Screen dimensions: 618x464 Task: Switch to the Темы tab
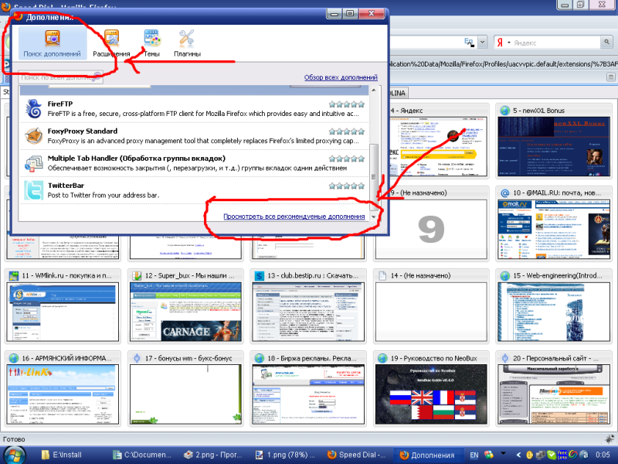point(151,43)
